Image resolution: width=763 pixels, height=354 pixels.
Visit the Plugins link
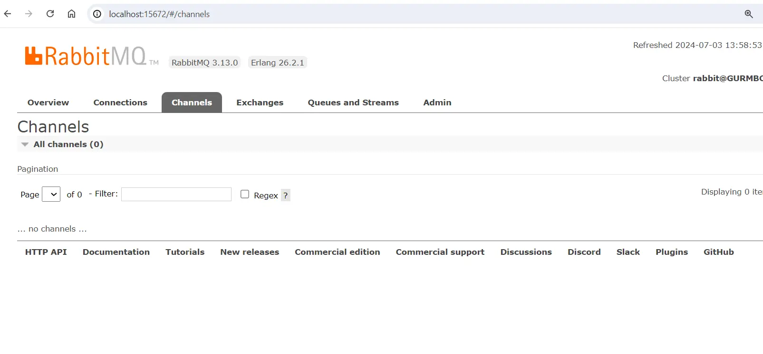(x=672, y=252)
